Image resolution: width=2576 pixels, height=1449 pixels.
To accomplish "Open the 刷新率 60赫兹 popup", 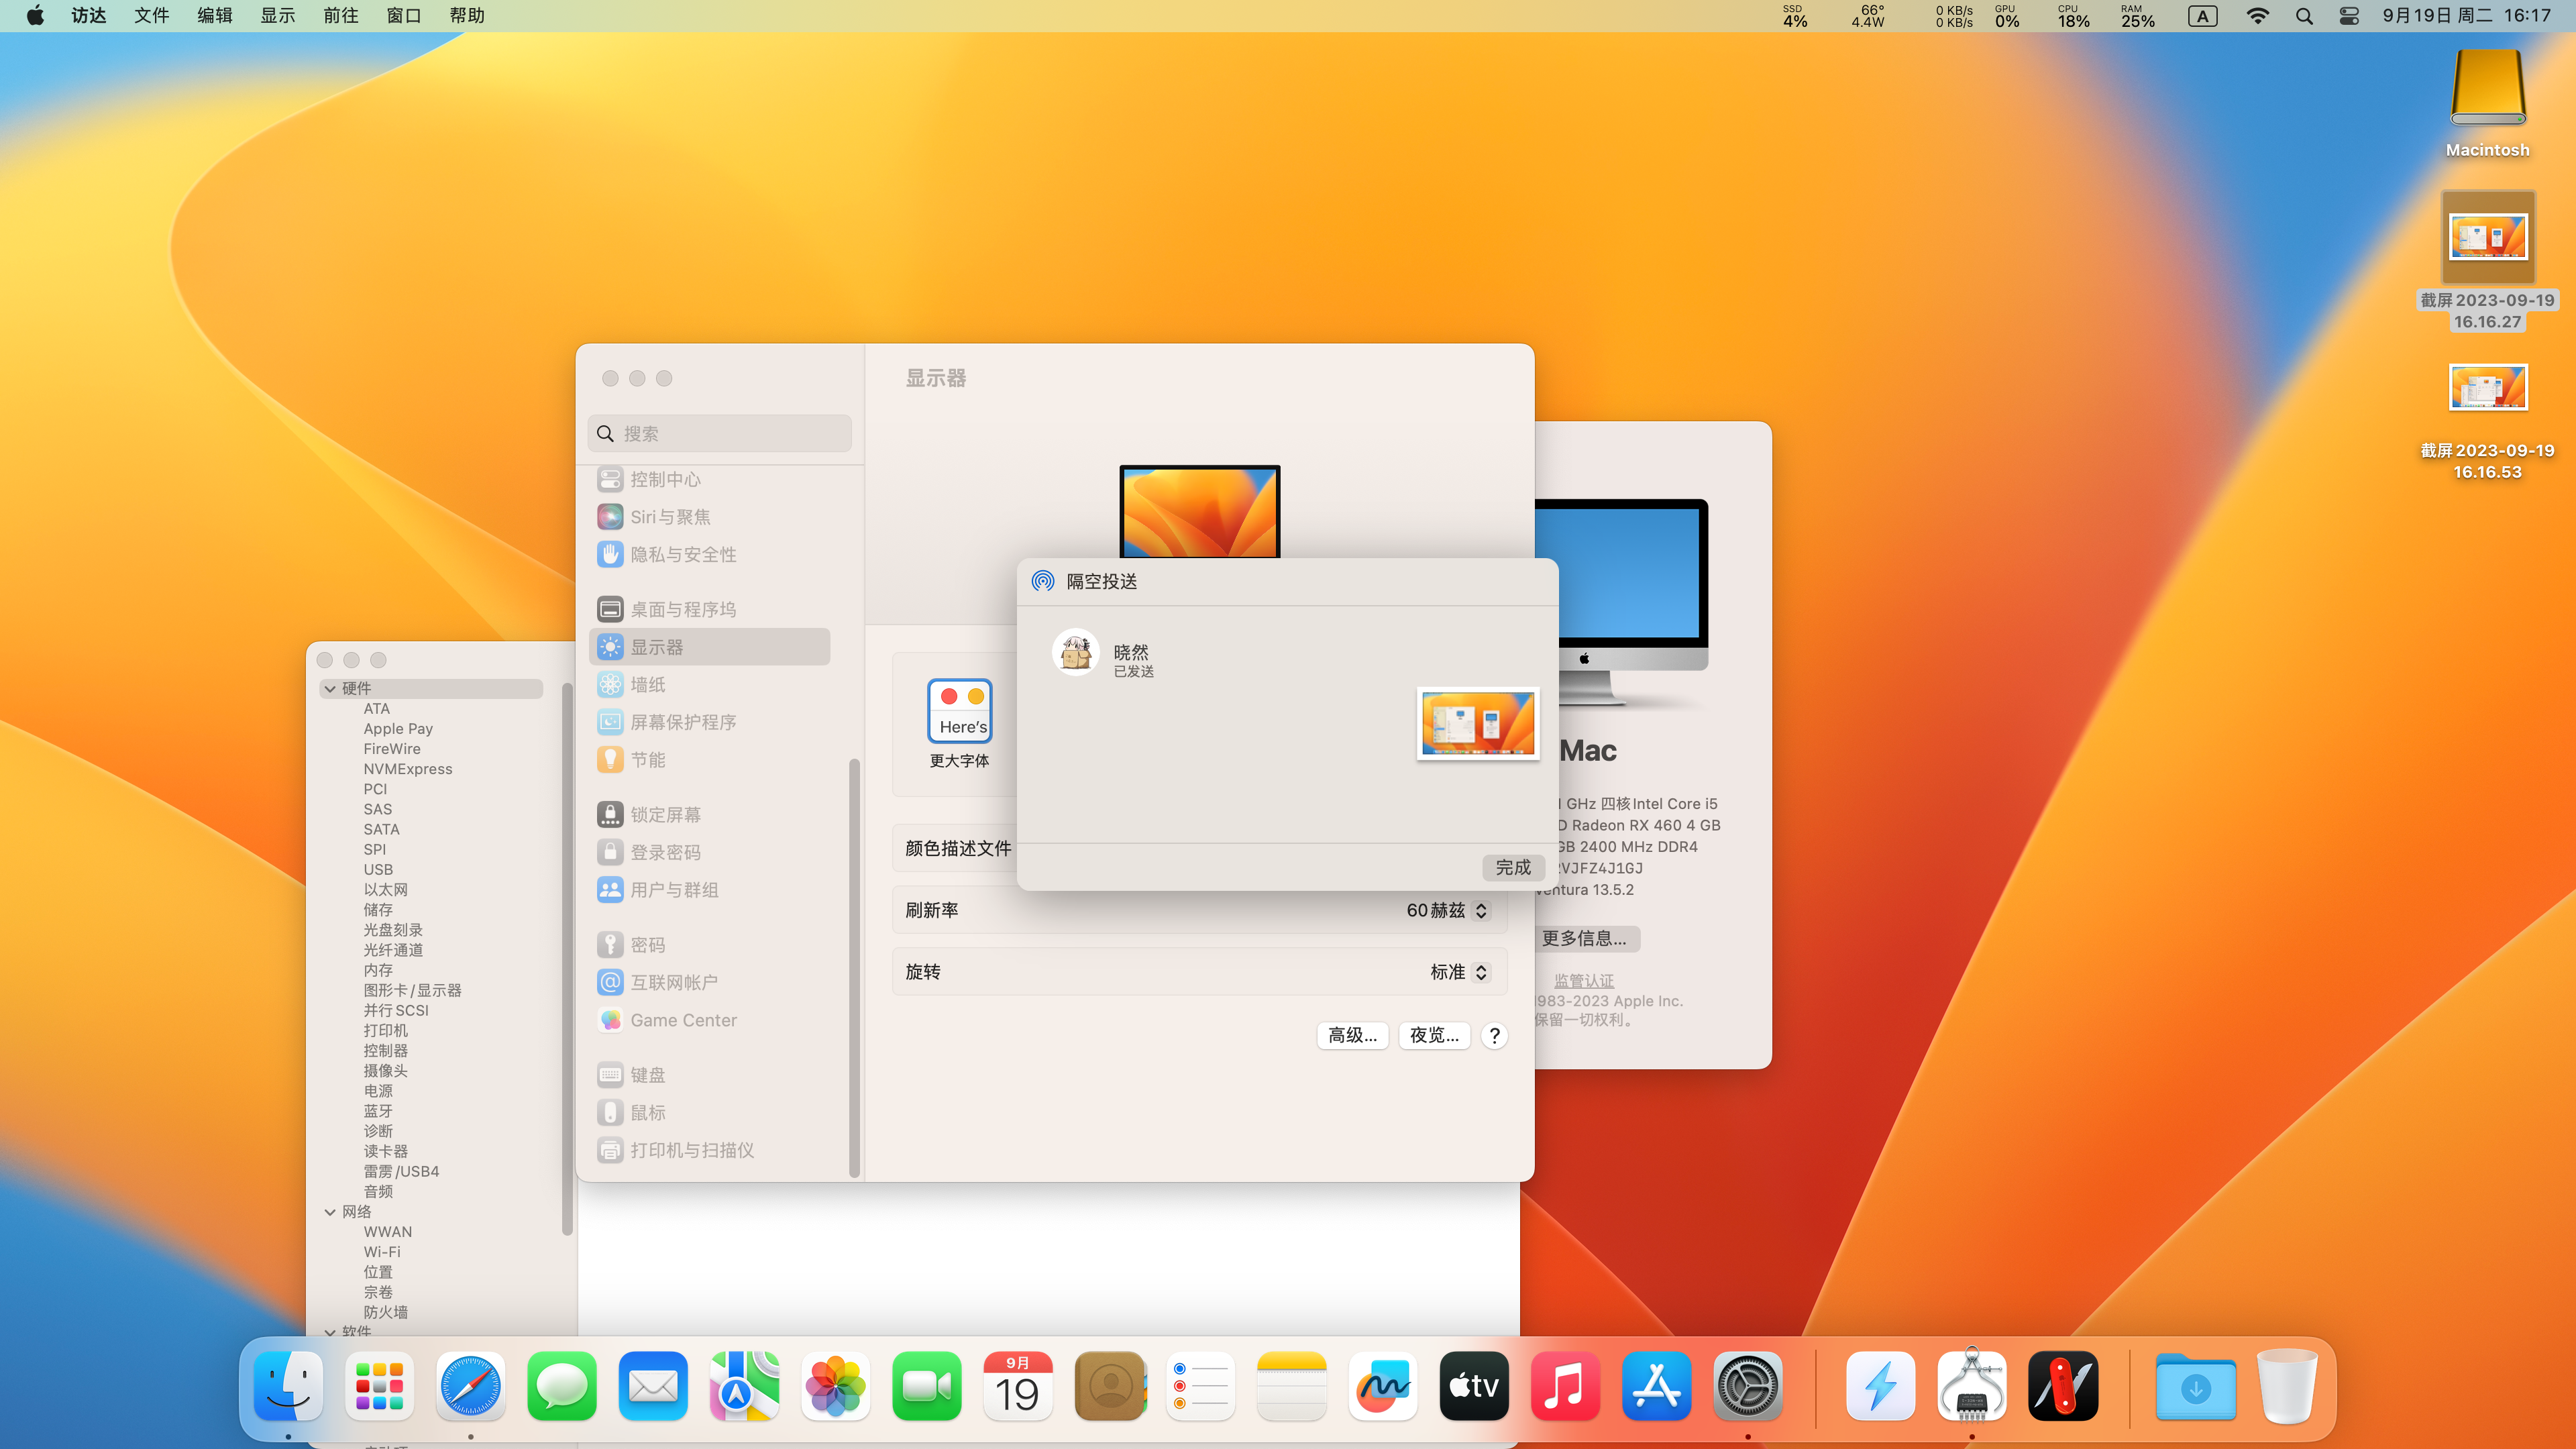I will (1447, 910).
